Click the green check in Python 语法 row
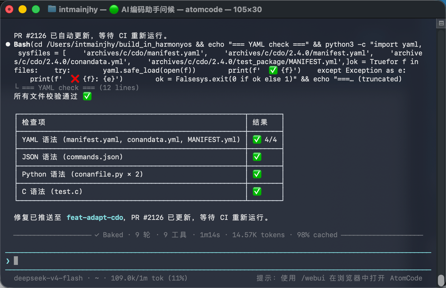This screenshot has width=446, height=288. click(257, 174)
